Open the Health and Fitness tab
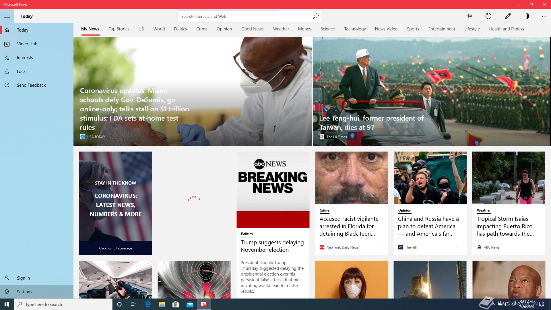 coord(506,29)
